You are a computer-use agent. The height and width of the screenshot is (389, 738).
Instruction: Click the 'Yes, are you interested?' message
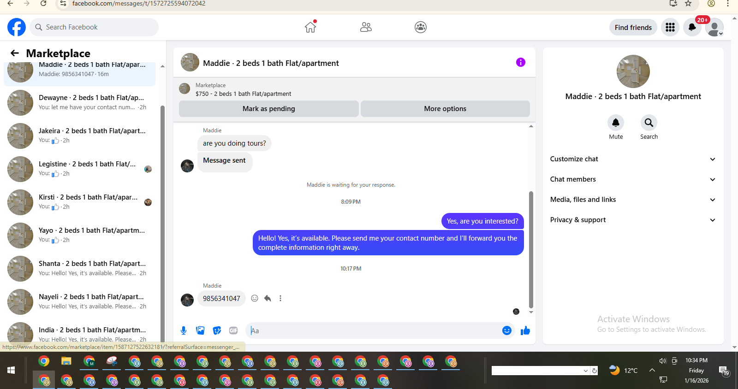pos(482,221)
